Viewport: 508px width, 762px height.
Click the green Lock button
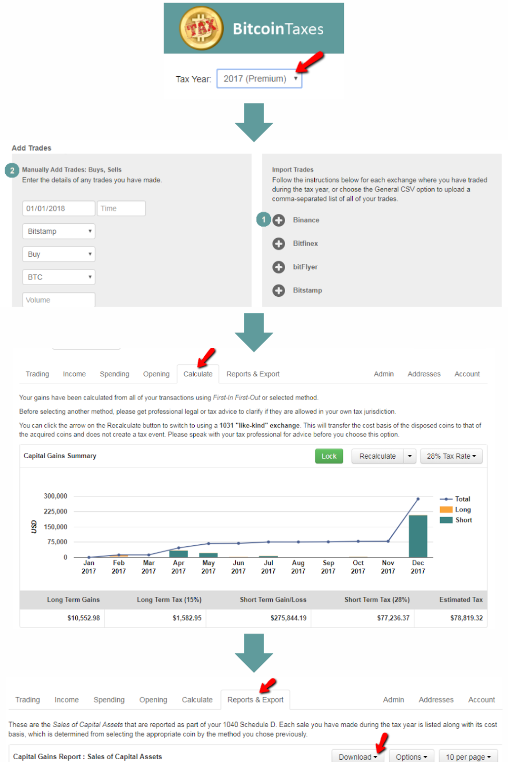coord(329,456)
